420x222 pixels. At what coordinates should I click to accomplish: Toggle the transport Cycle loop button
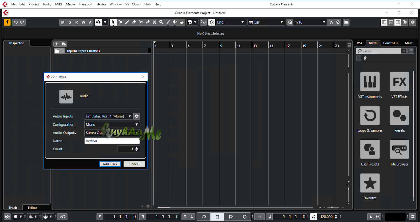[204, 217]
